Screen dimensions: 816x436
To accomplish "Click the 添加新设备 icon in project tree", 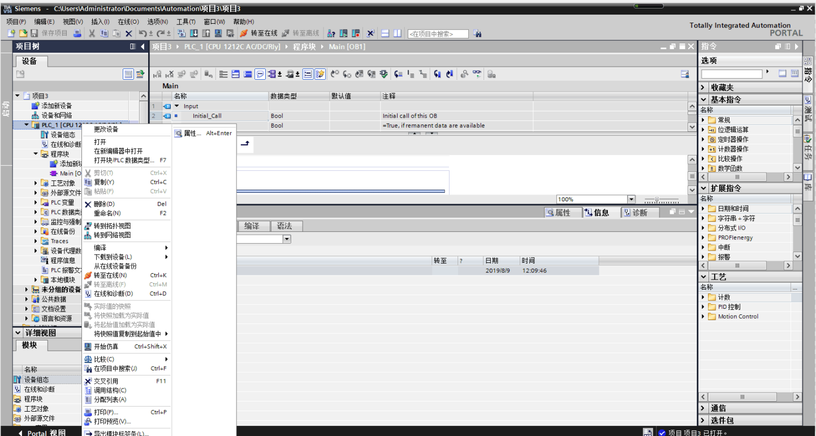I will click(36, 106).
